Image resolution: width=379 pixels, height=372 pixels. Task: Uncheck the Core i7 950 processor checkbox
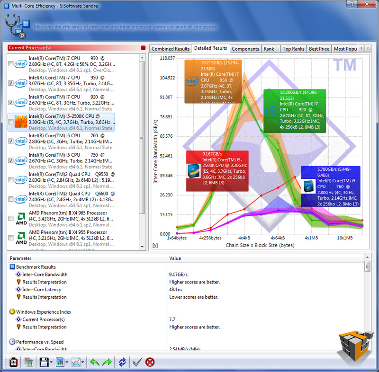click(x=11, y=83)
